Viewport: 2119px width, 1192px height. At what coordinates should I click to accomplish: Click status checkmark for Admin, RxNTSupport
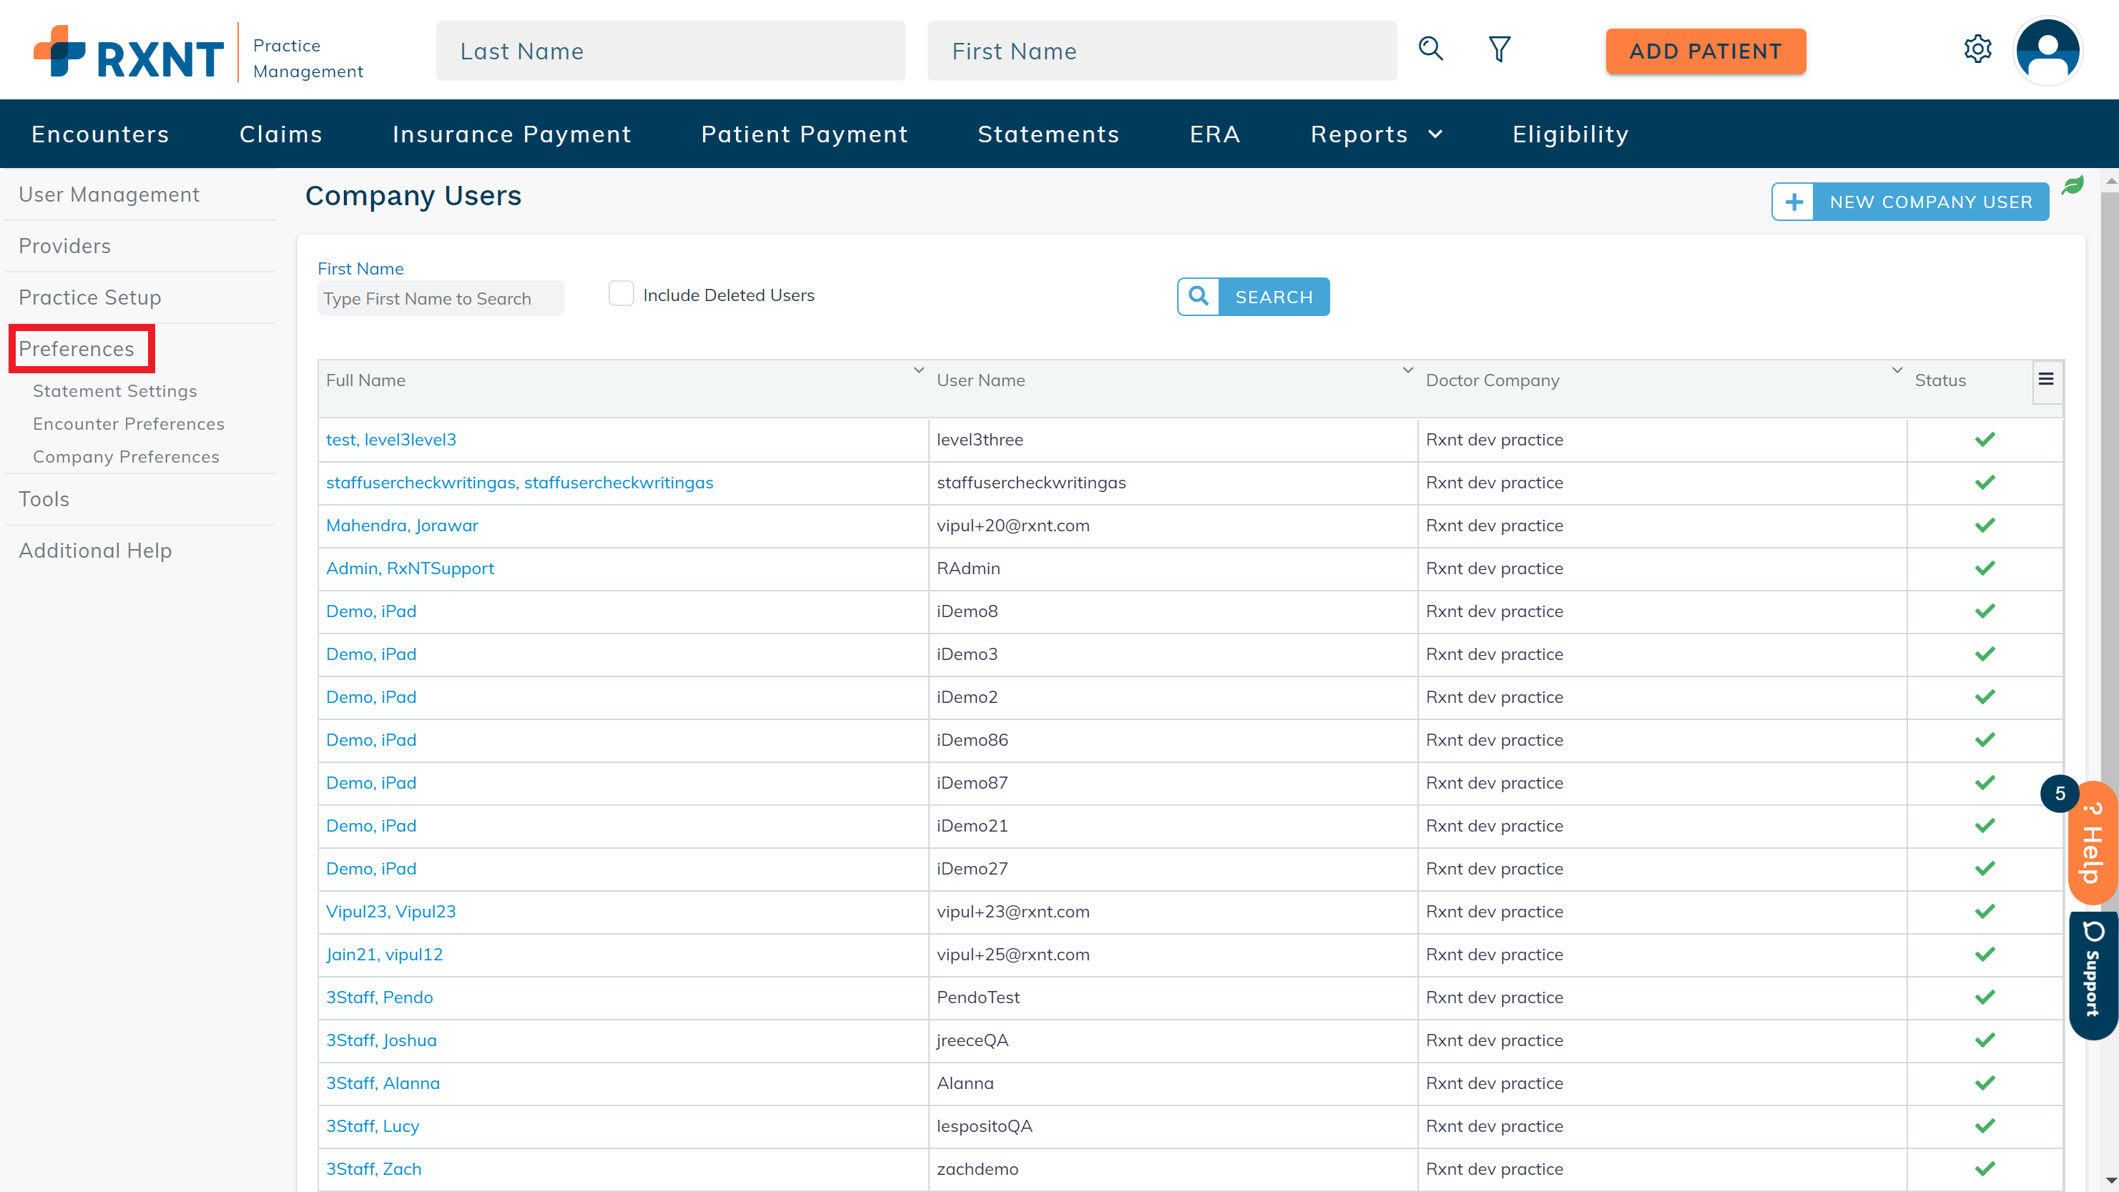coord(1984,568)
